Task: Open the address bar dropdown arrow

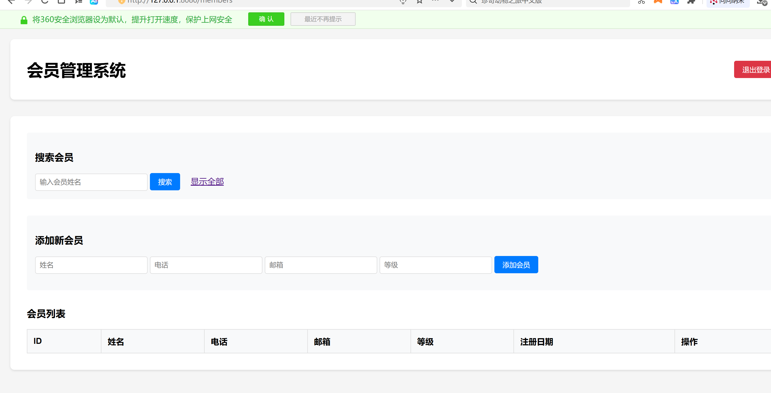Action: (x=452, y=2)
